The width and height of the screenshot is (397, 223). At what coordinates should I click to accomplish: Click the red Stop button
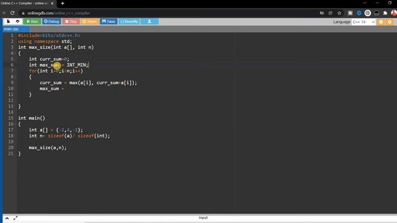pyautogui.click(x=71, y=22)
